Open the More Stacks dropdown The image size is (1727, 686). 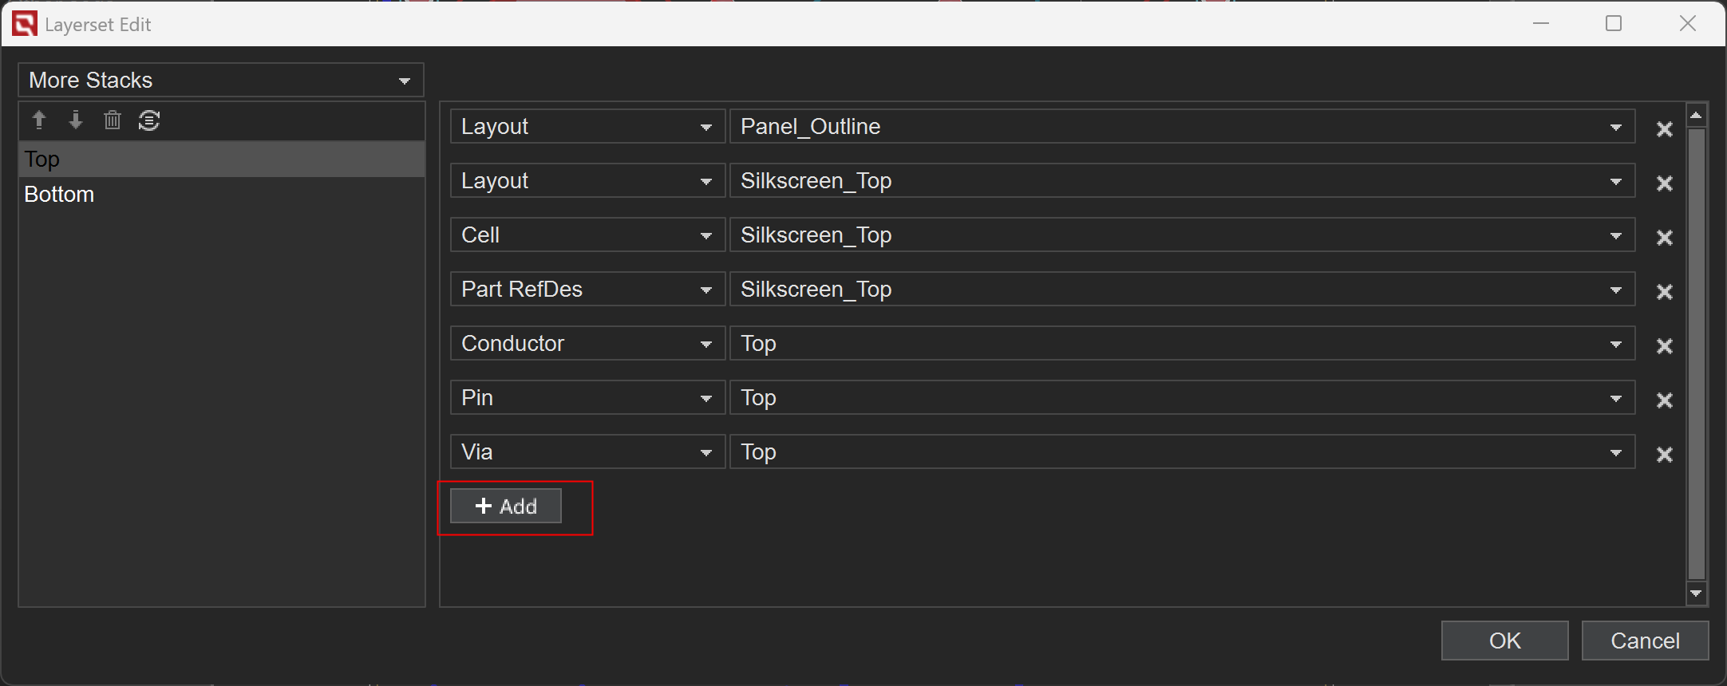pos(220,81)
